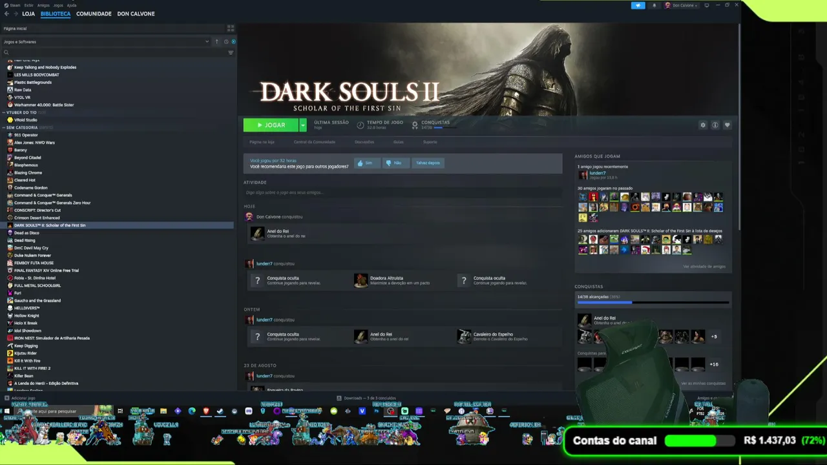Click the 911 Operator game icon
The image size is (827, 465).
point(10,135)
